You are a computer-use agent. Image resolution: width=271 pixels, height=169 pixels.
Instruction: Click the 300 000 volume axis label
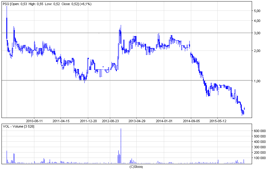(260, 147)
